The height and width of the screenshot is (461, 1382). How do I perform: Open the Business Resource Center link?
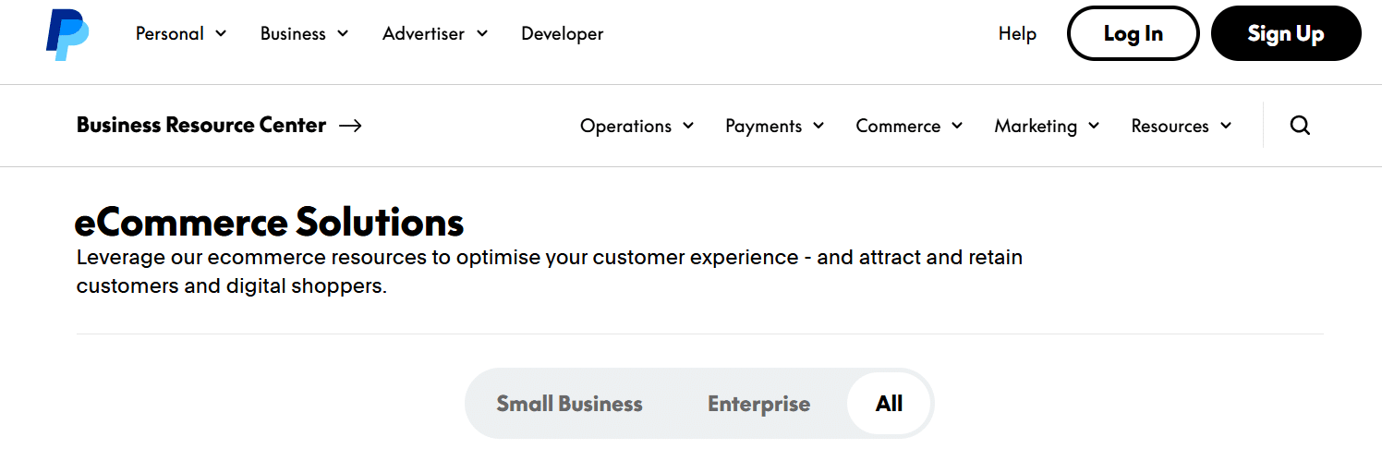[x=201, y=126]
